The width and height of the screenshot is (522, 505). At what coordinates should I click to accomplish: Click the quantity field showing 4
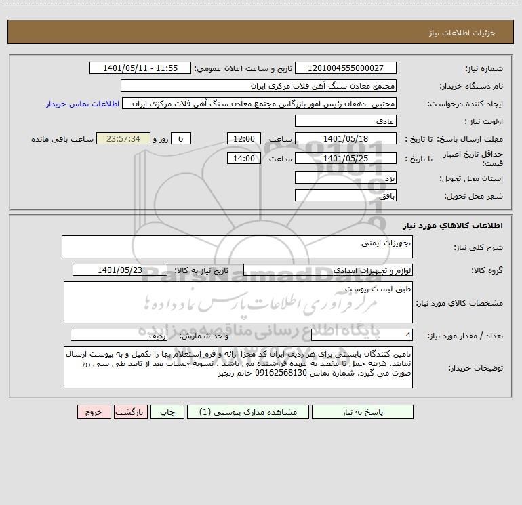(x=362, y=336)
